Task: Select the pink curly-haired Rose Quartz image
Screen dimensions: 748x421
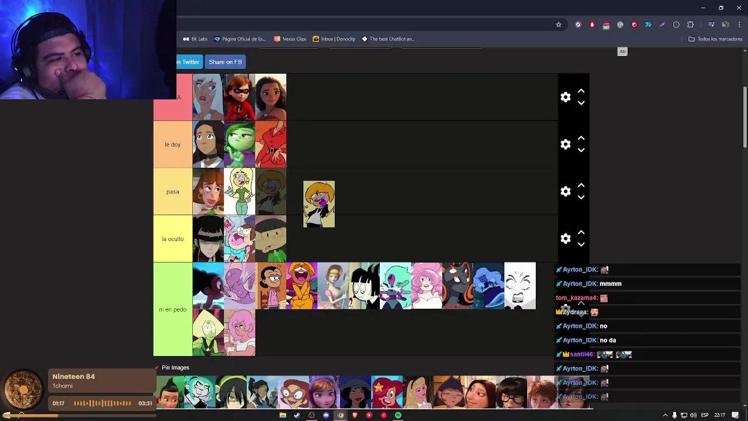Action: [427, 286]
